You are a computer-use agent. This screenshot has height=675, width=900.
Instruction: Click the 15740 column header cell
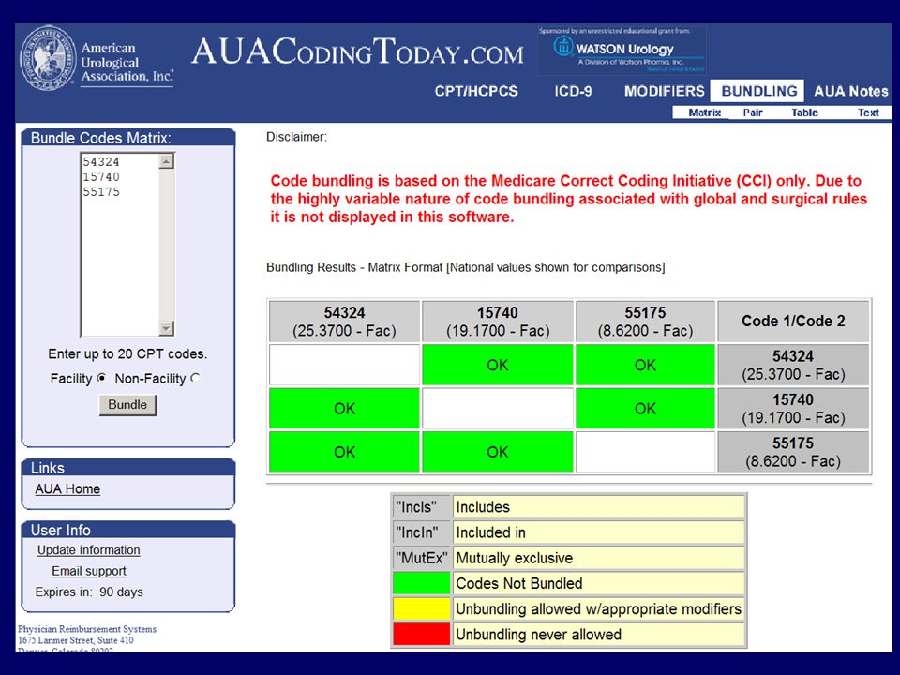[498, 322]
